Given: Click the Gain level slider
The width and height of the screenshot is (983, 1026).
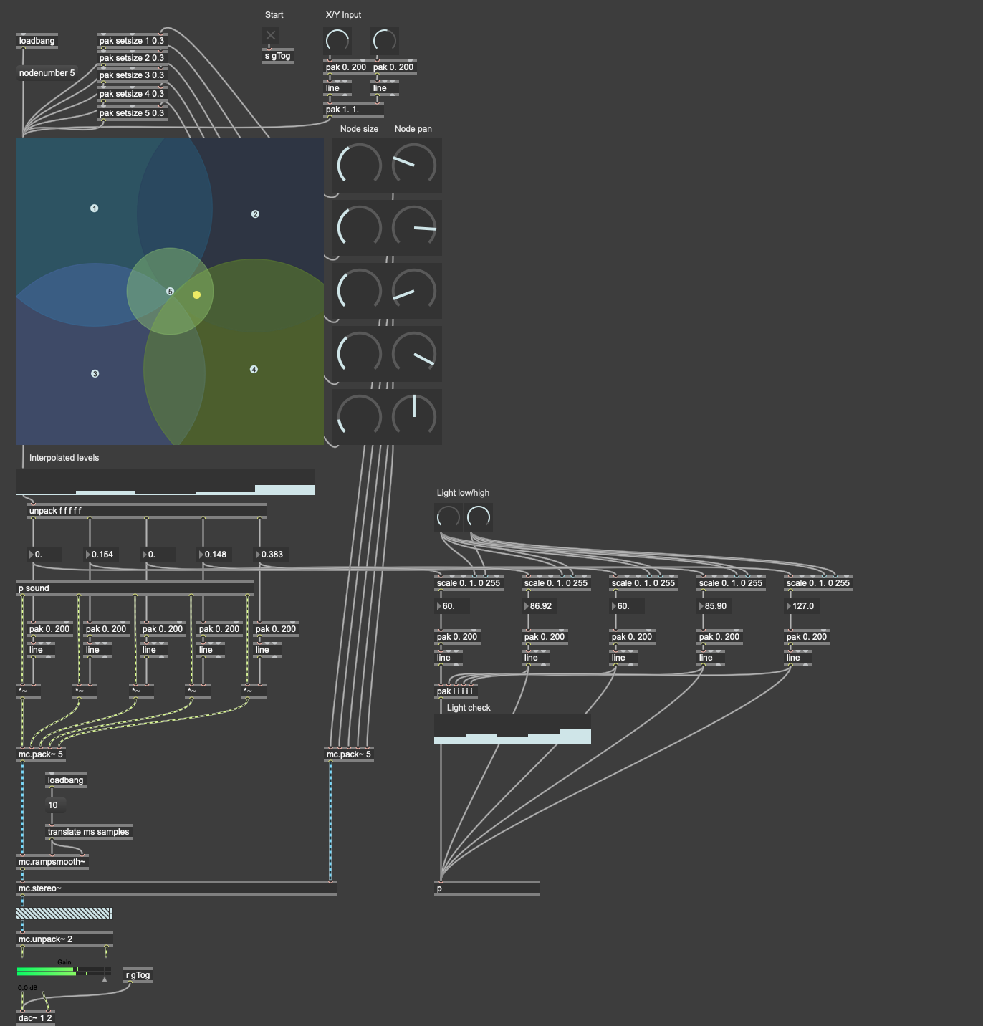Looking at the screenshot, I should pyautogui.click(x=63, y=972).
